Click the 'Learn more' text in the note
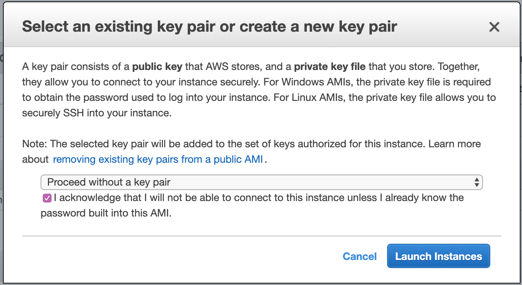Viewport: 522px width, 285px height. (455, 144)
